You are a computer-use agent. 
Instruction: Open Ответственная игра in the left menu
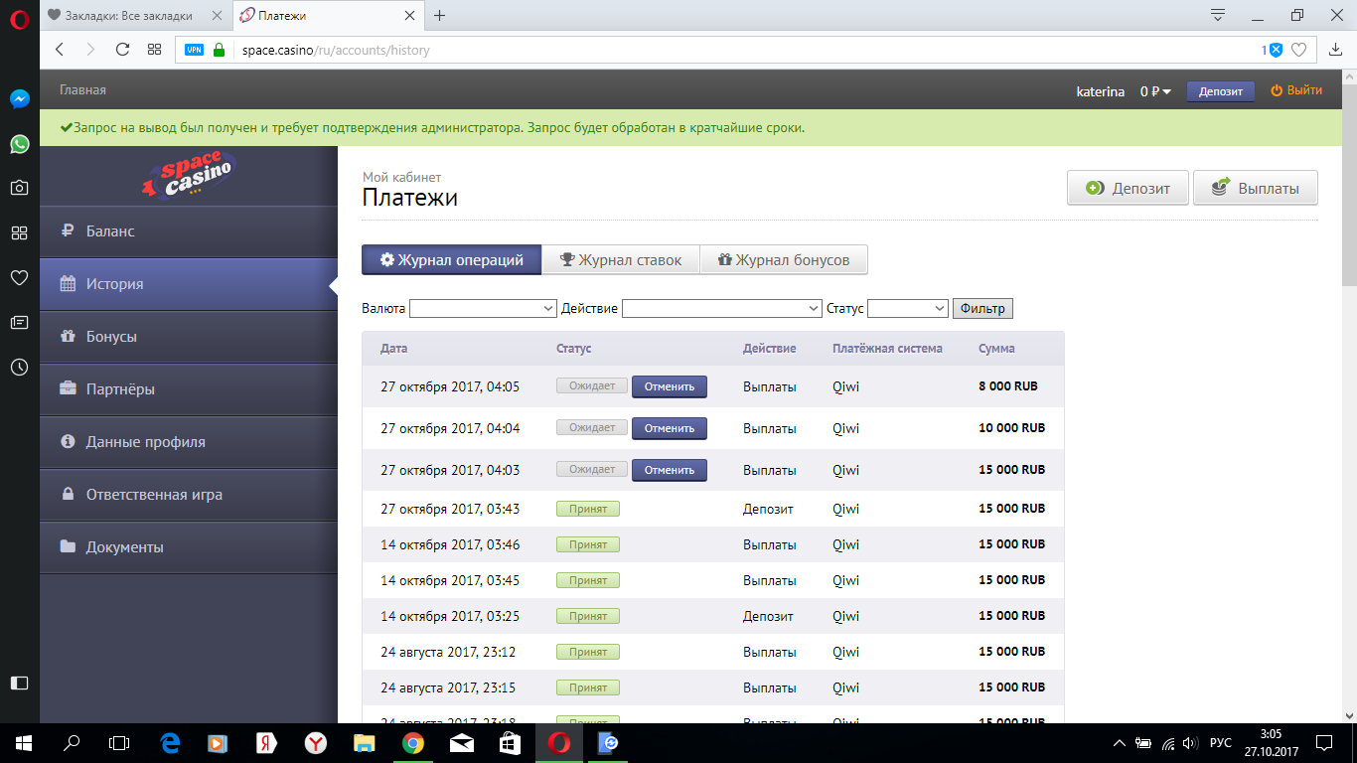tap(189, 495)
